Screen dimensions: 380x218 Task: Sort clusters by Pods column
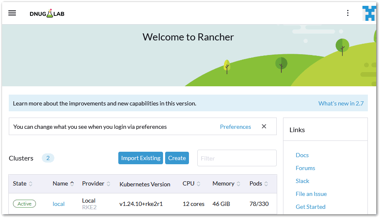pyautogui.click(x=259, y=184)
